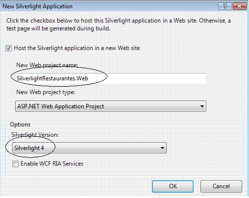249x198 pixels.
Task: Focus the New Web project name field
Action: 110,78
